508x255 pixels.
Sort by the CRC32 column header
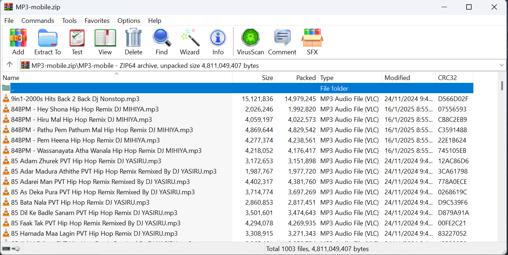tap(454, 77)
